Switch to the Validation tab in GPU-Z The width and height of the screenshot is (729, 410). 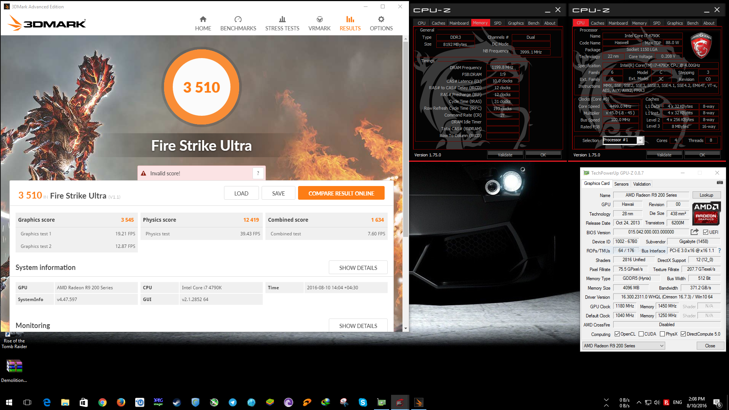point(642,184)
